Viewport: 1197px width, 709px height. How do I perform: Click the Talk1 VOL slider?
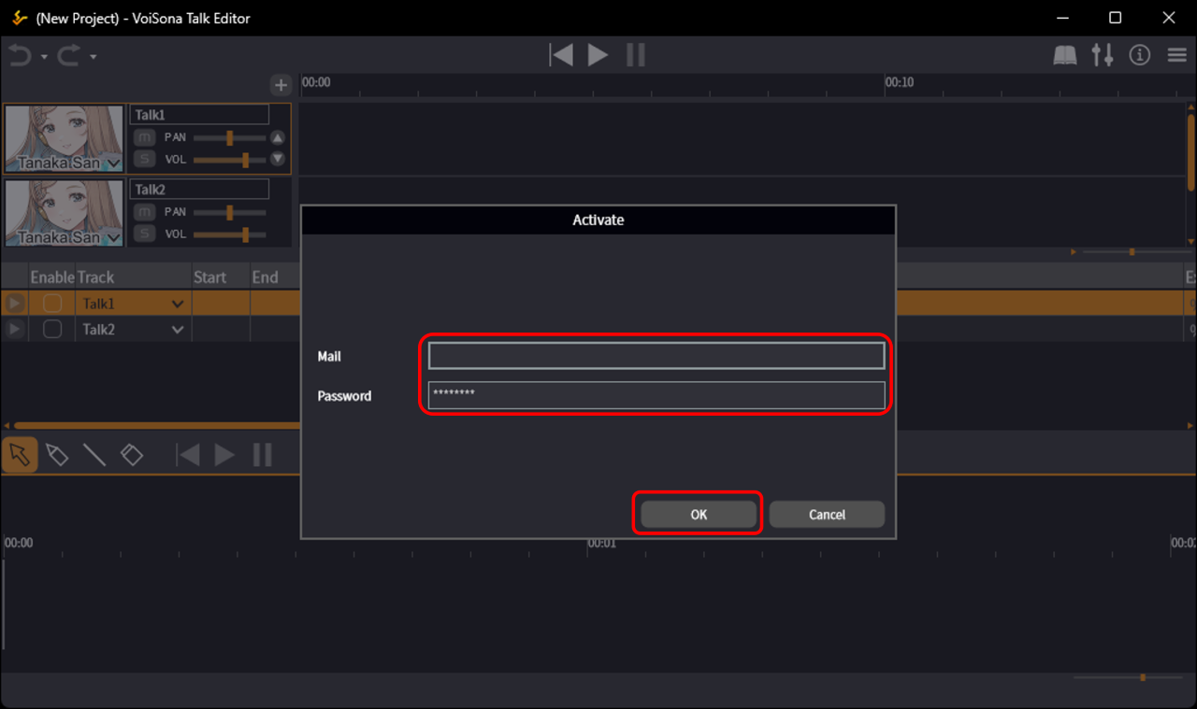(x=229, y=161)
